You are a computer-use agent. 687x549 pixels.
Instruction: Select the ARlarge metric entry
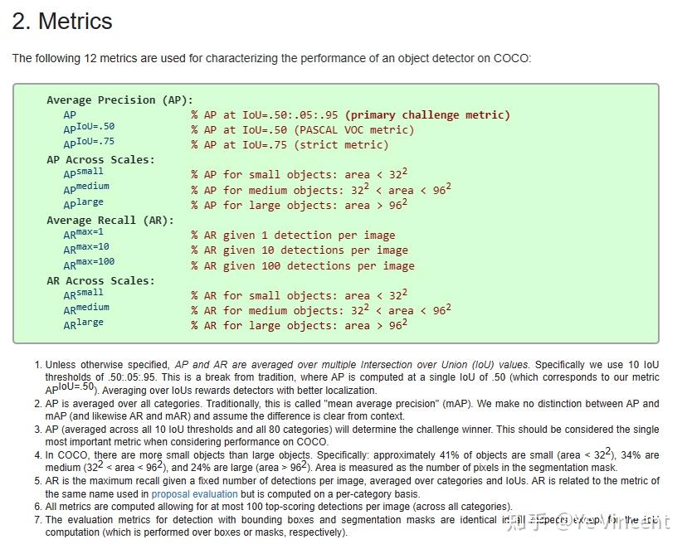point(83,324)
